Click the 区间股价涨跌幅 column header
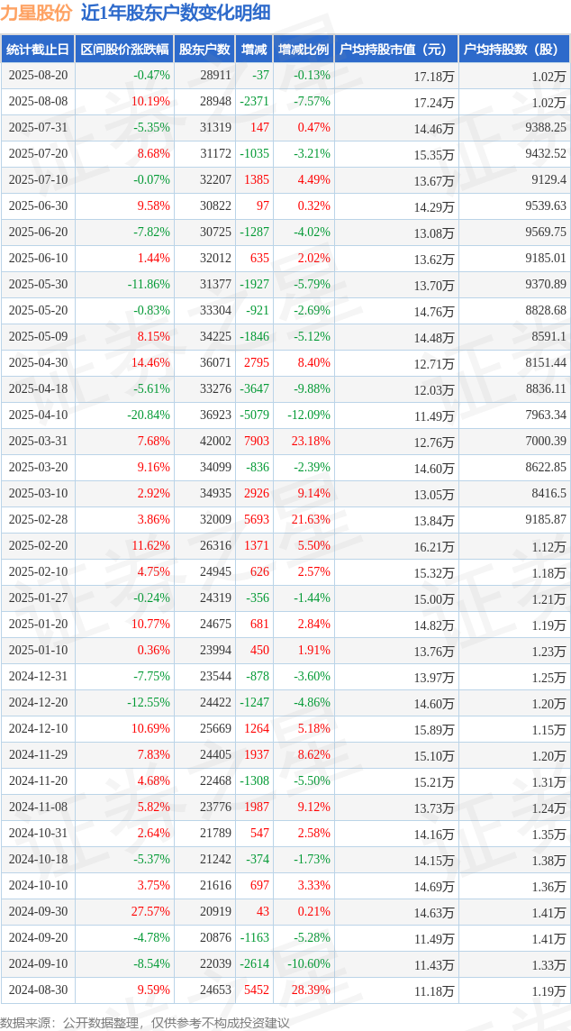The image size is (571, 1031). click(125, 50)
